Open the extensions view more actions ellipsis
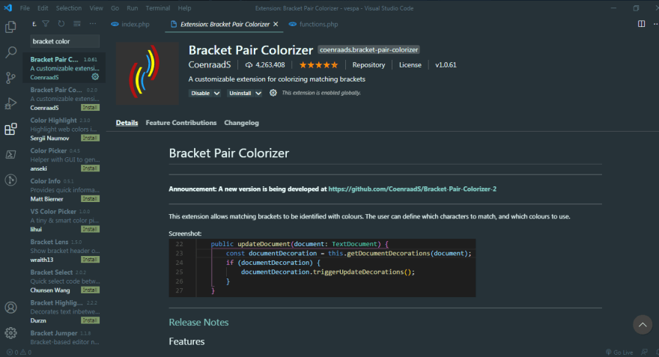This screenshot has width=659, height=357. coord(92,24)
